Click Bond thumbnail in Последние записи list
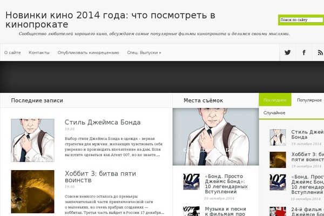The height and width of the screenshot is (216, 324). [x=32, y=140]
